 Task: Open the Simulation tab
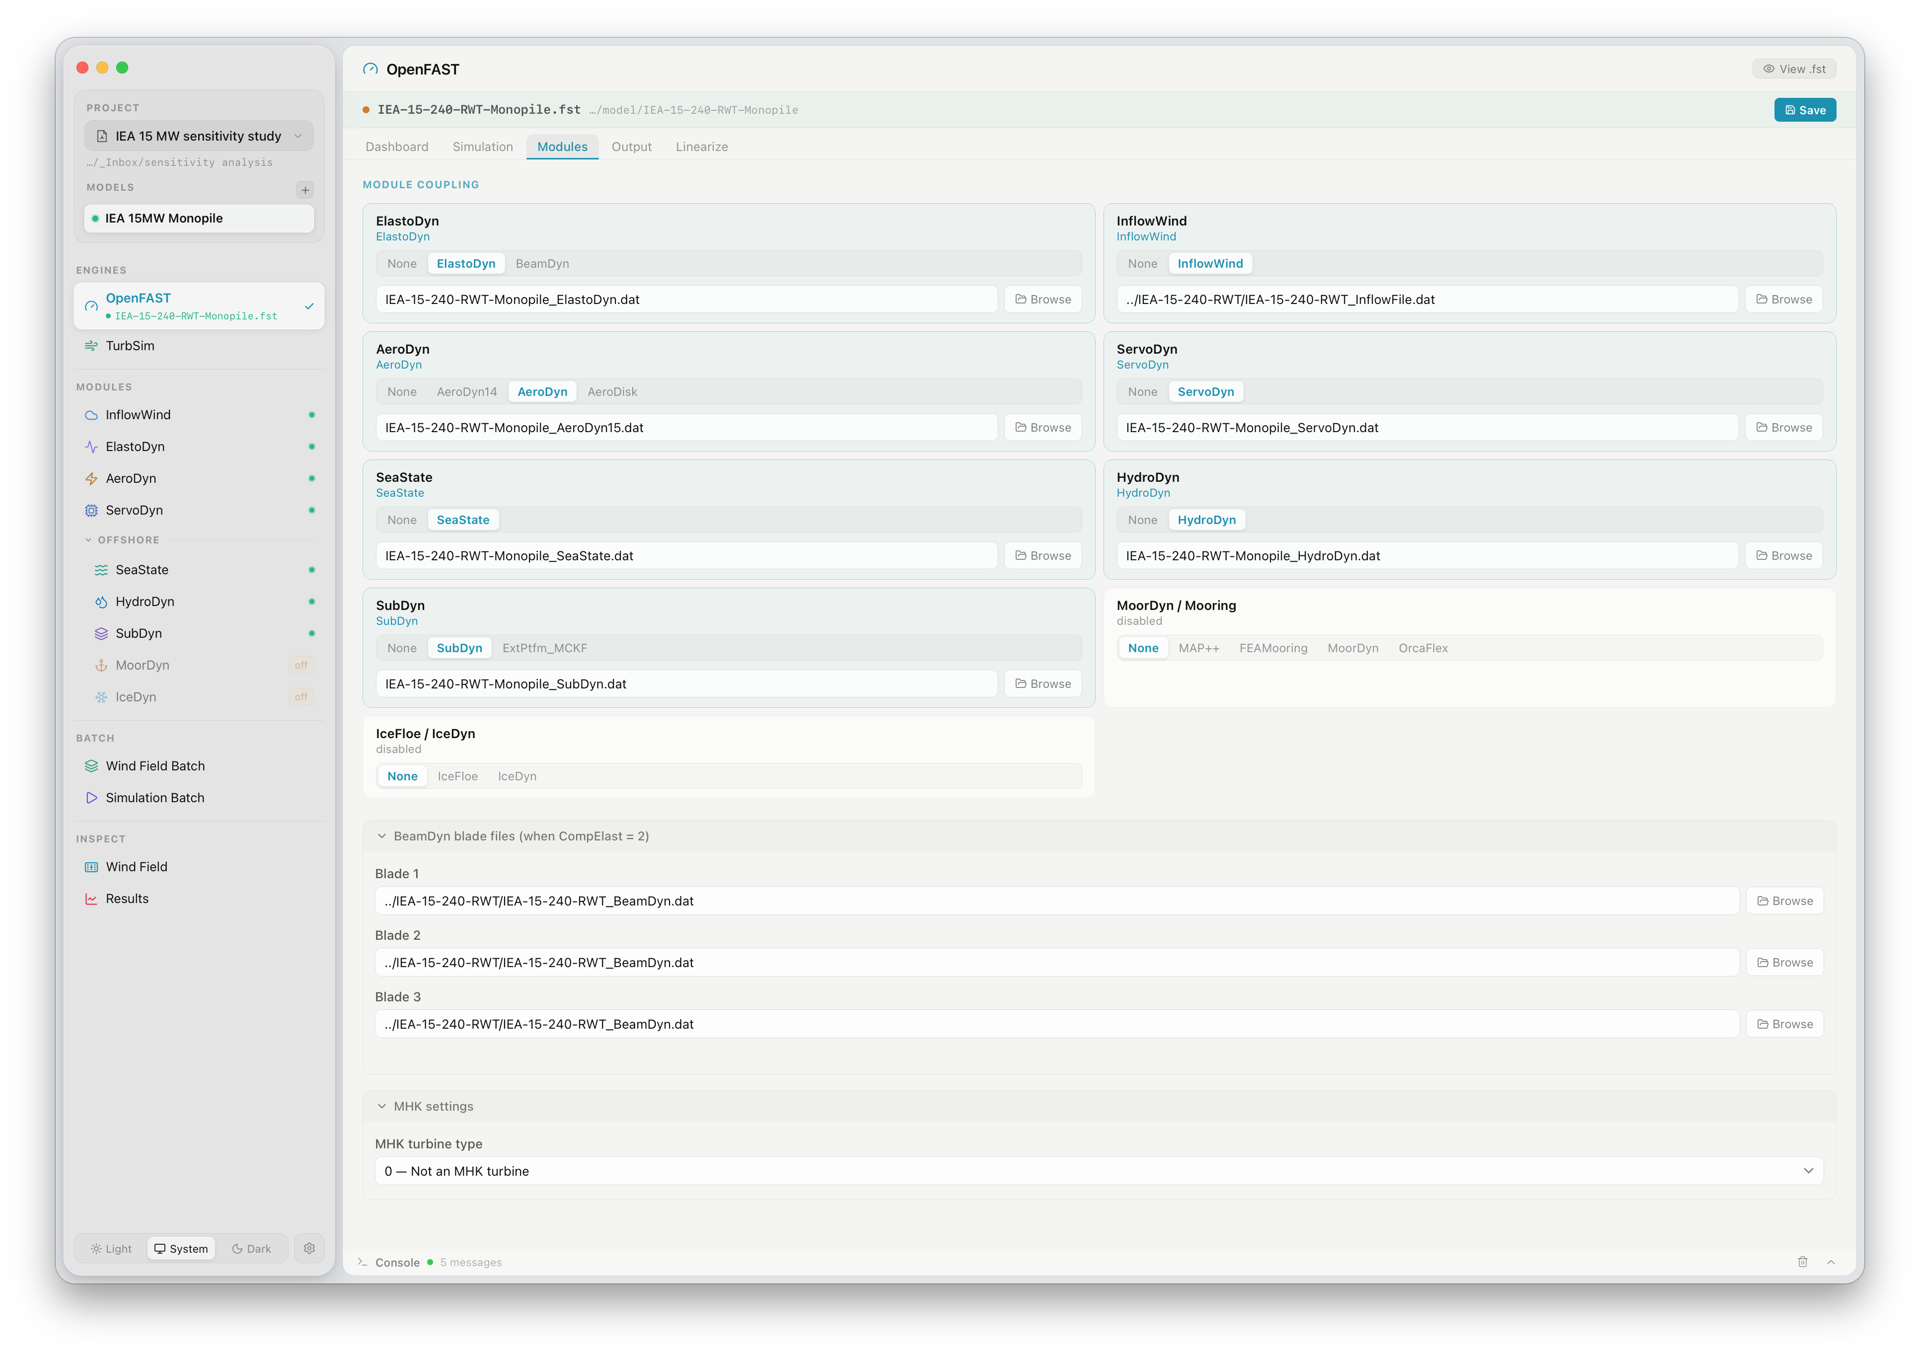click(483, 147)
